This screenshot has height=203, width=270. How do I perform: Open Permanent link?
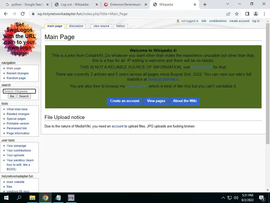tap(17, 128)
